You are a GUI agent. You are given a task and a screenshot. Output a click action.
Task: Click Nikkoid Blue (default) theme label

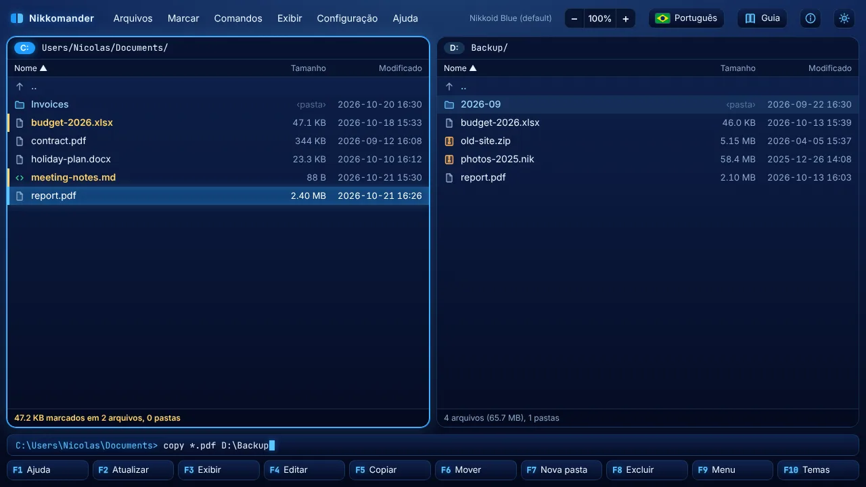click(x=511, y=18)
